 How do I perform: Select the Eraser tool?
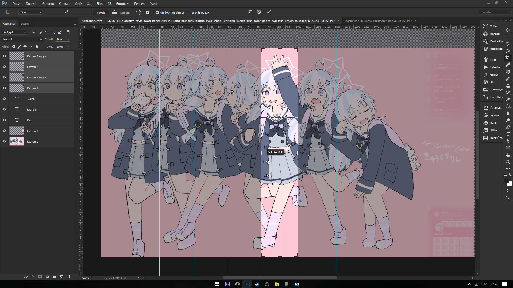tap(508, 99)
